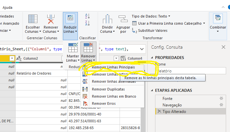Sort ascending with the A-Z icon
The width and height of the screenshot is (230, 132).
[x=87, y=16]
